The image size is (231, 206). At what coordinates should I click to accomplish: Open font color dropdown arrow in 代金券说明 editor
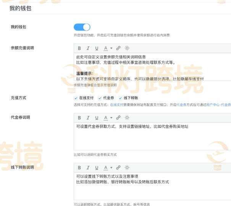click(x=111, y=118)
